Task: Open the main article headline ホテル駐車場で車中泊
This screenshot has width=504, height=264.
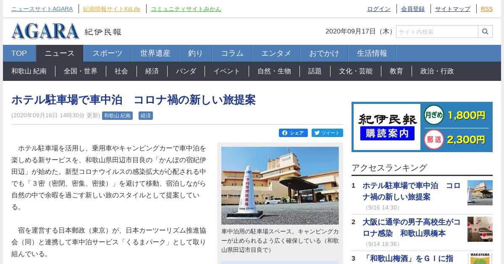Action: pyautogui.click(x=134, y=100)
